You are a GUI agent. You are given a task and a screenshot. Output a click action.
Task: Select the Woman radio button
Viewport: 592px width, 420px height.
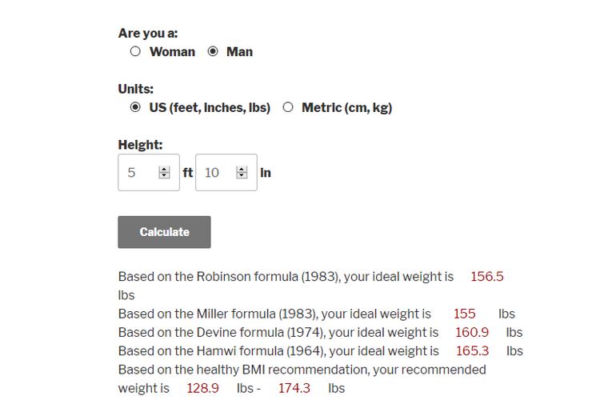pos(135,51)
